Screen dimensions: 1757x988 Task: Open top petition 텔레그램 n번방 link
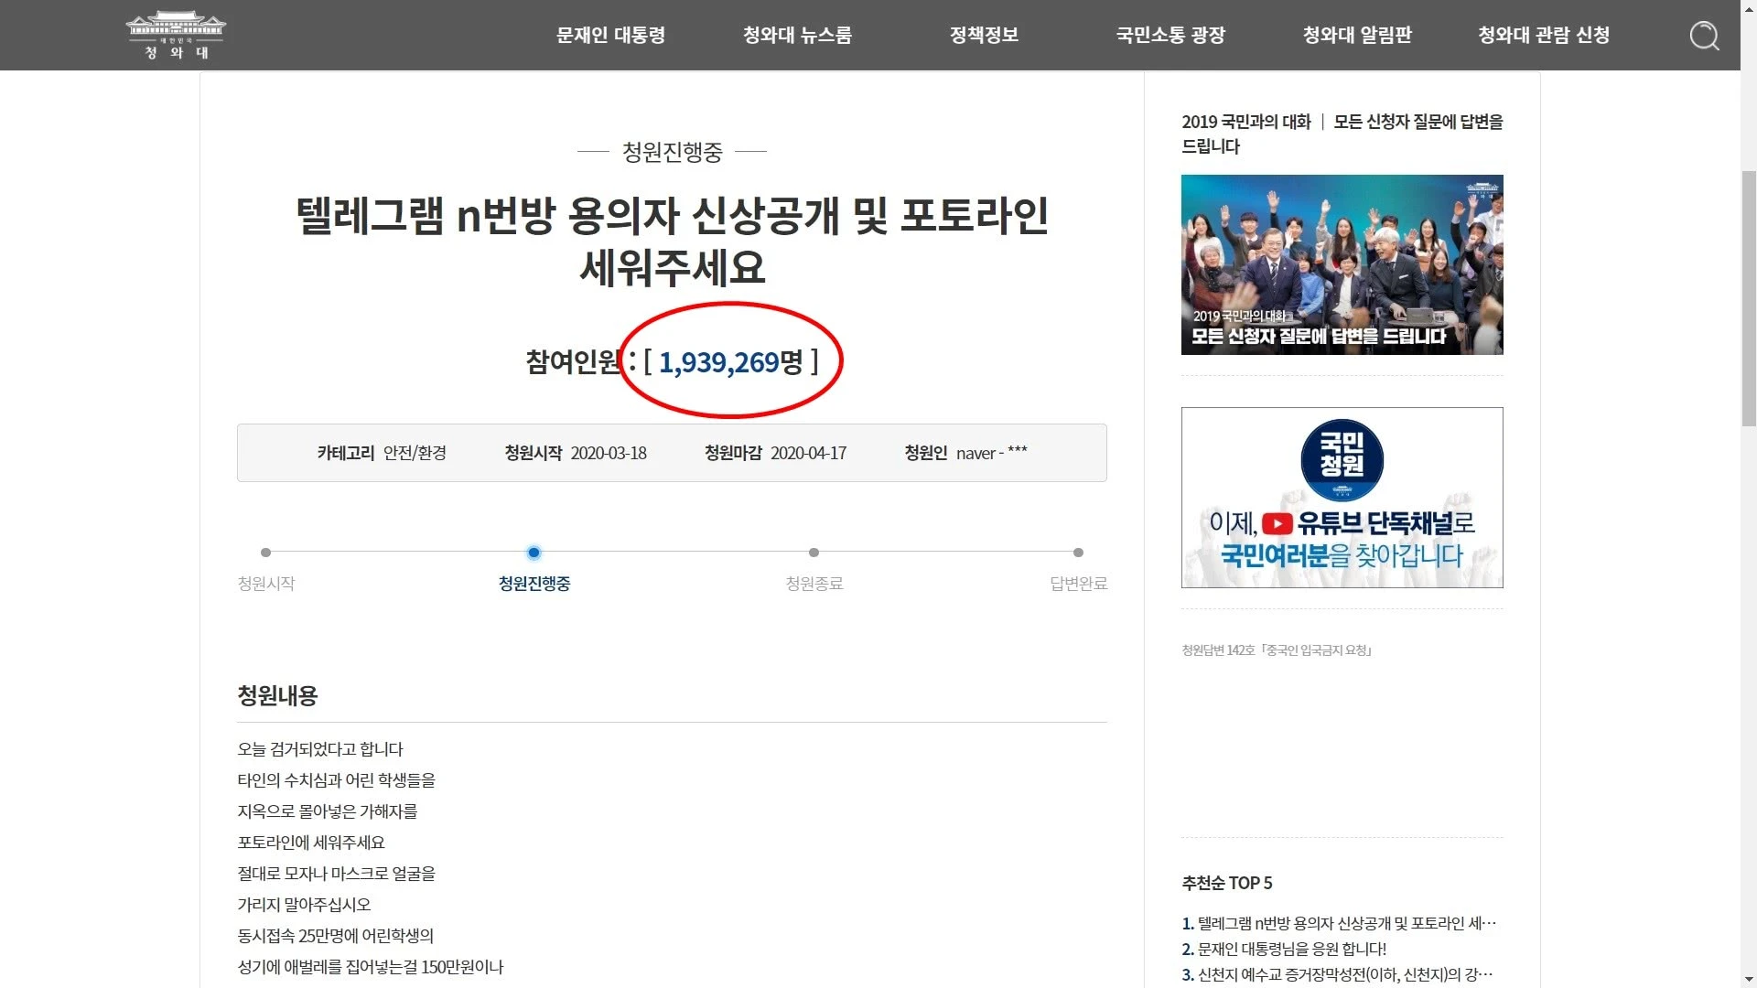[x=1339, y=923]
